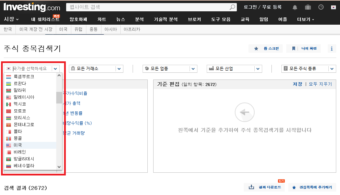Open 도구 모음 menu item
Screen dimensions: 340x195
pos(221,19)
